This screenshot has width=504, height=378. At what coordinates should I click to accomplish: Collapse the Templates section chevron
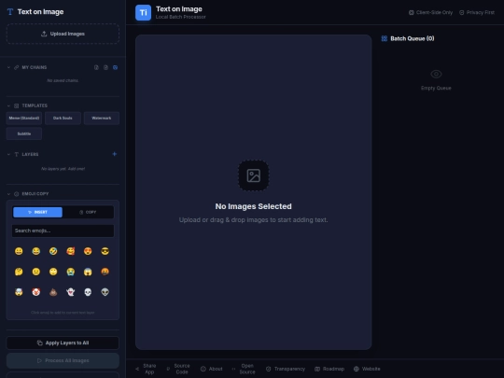pos(8,105)
